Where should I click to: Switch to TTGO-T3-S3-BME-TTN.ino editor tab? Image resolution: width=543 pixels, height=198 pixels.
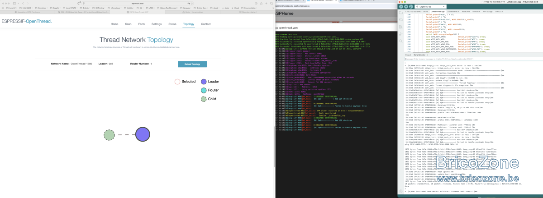tap(416, 11)
